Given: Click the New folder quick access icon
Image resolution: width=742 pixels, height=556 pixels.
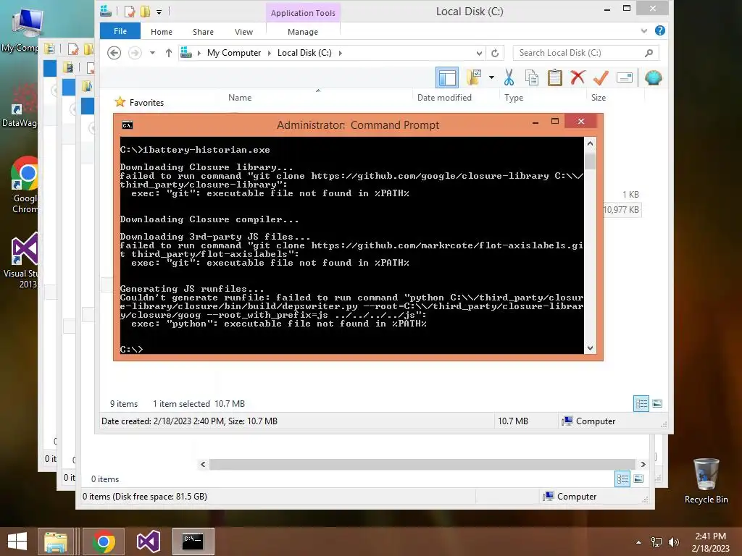Looking at the screenshot, I should pos(145,12).
